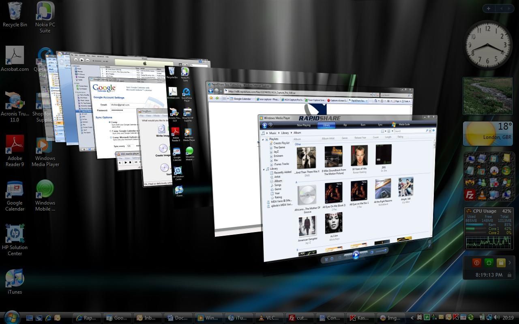
Task: Click the yellow lock button in the control gadget
Action: tap(501, 263)
